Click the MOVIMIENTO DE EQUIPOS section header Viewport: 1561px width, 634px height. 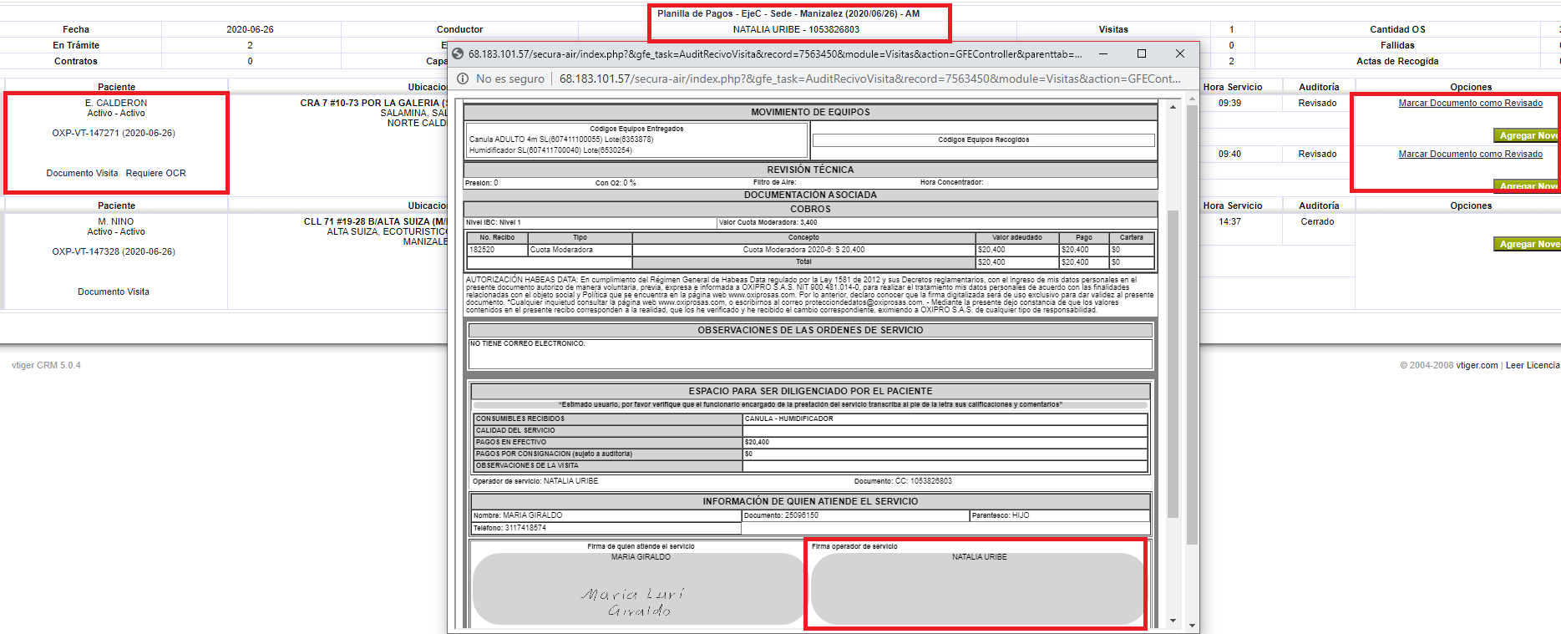tap(810, 112)
